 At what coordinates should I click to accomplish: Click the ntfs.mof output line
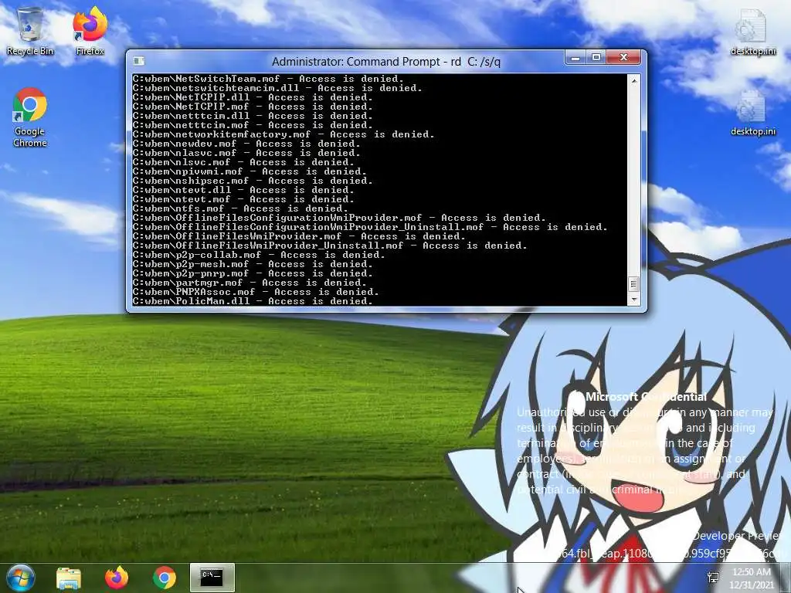pyautogui.click(x=240, y=208)
